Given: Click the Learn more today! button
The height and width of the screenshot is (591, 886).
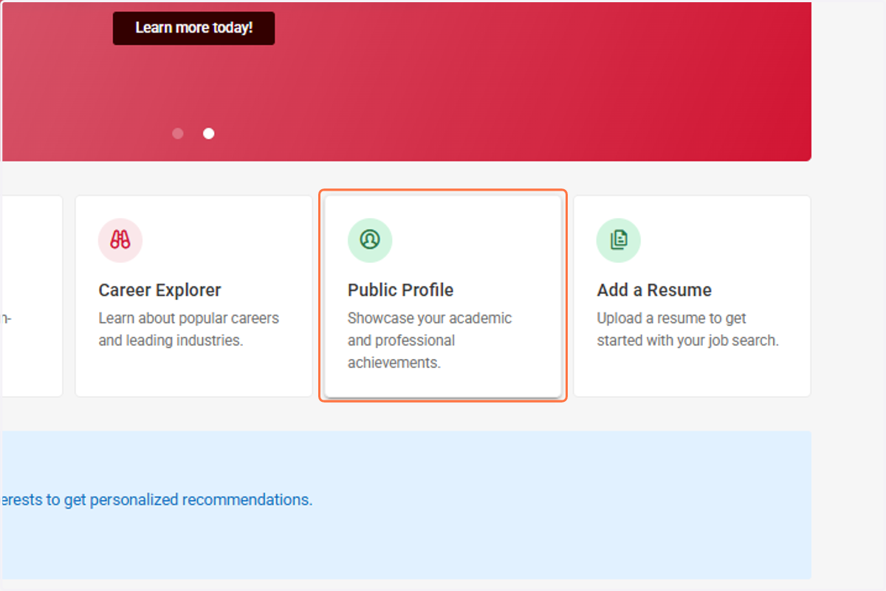Looking at the screenshot, I should pos(193,28).
